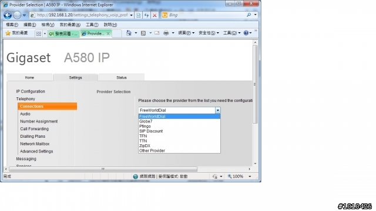Click the internet zone globe icon in the status bar

click(x=136, y=176)
